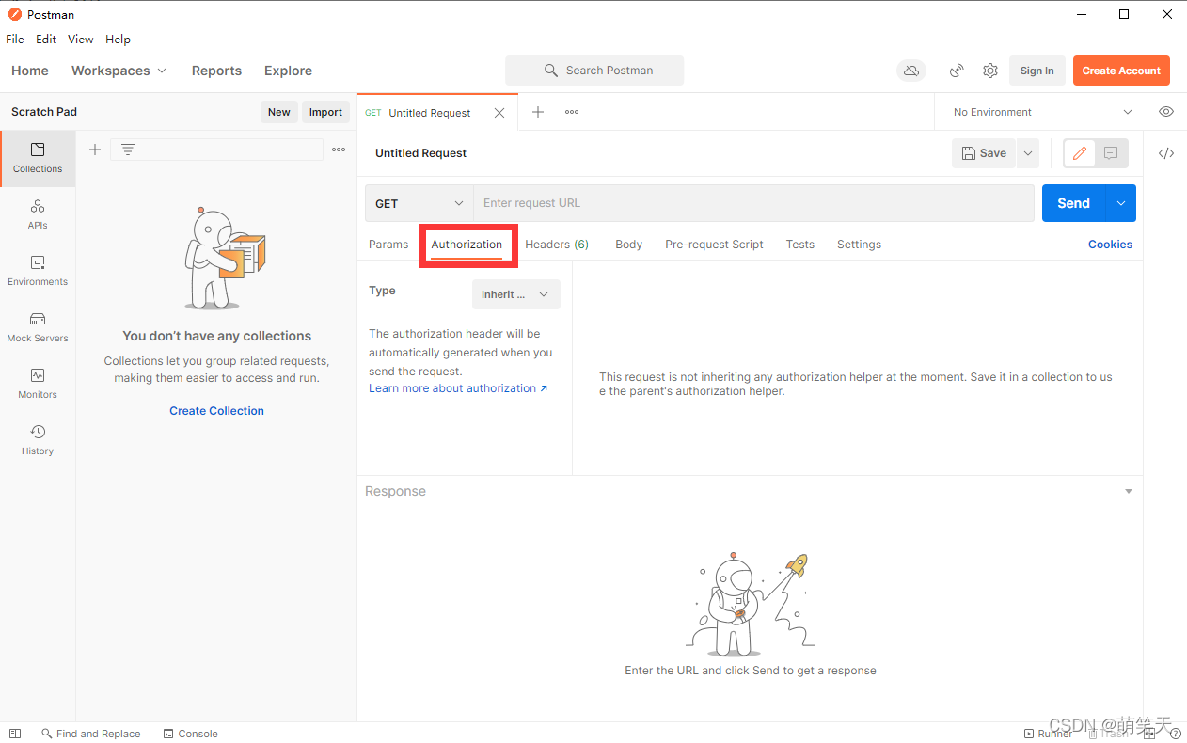This screenshot has height=743, width=1187.
Task: Click the Import button
Action: pyautogui.click(x=325, y=112)
